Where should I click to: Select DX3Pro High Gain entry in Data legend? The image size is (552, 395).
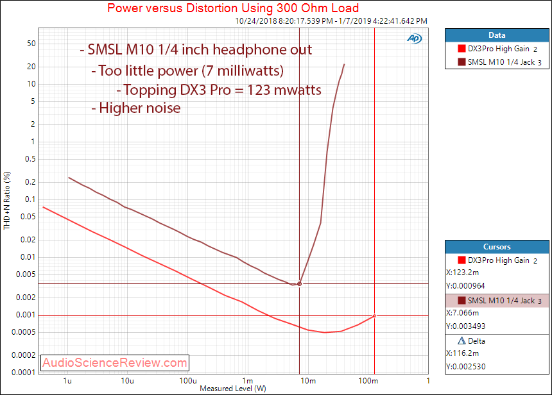(497, 49)
